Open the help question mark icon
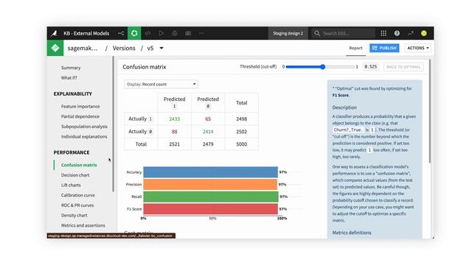This screenshot has height=265, width=472. pyautogui.click(x=397, y=33)
